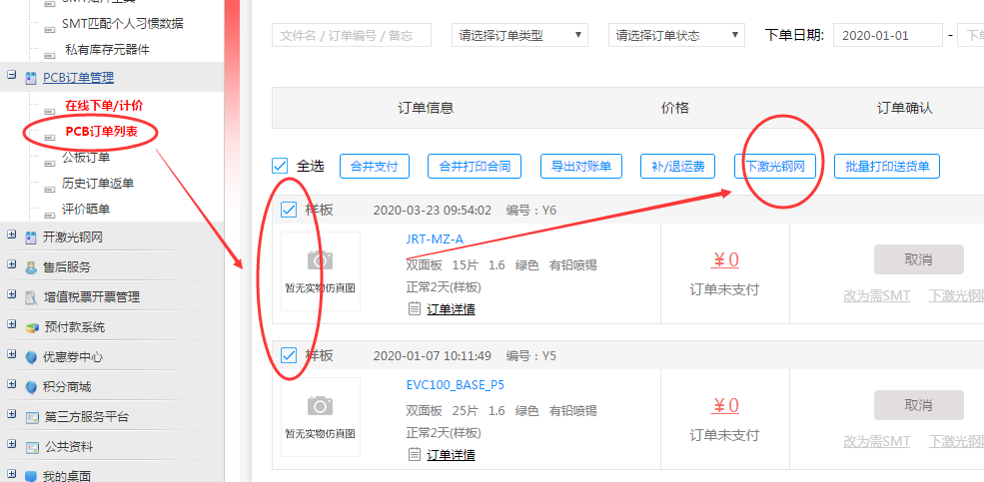Click the 公共资料 icon in sidebar
The height and width of the screenshot is (482, 984).
tap(32, 447)
